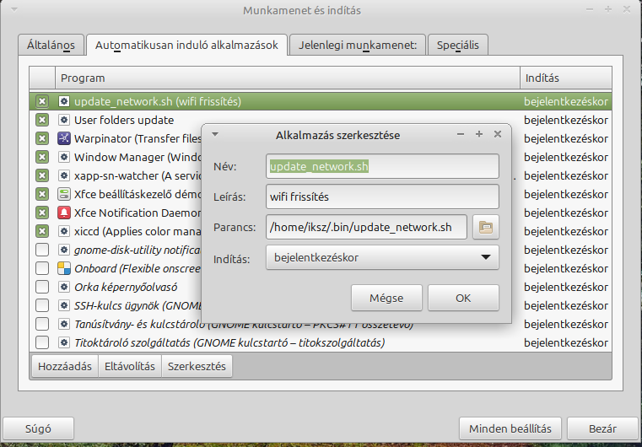Image resolution: width=642 pixels, height=447 pixels.
Task: Open the main window menu at top-left corner
Action: pos(9,9)
